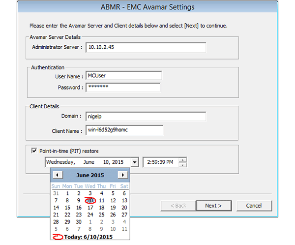Select June 18 in the calendar
The height and width of the screenshot is (245, 295).
pyautogui.click(x=102, y=208)
